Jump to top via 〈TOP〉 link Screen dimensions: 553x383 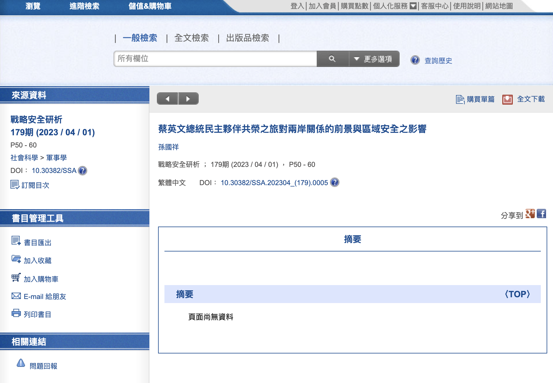517,294
